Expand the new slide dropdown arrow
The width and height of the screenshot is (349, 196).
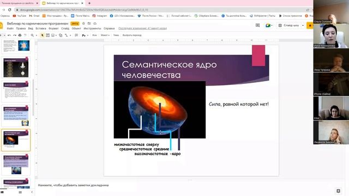tap(4, 35)
